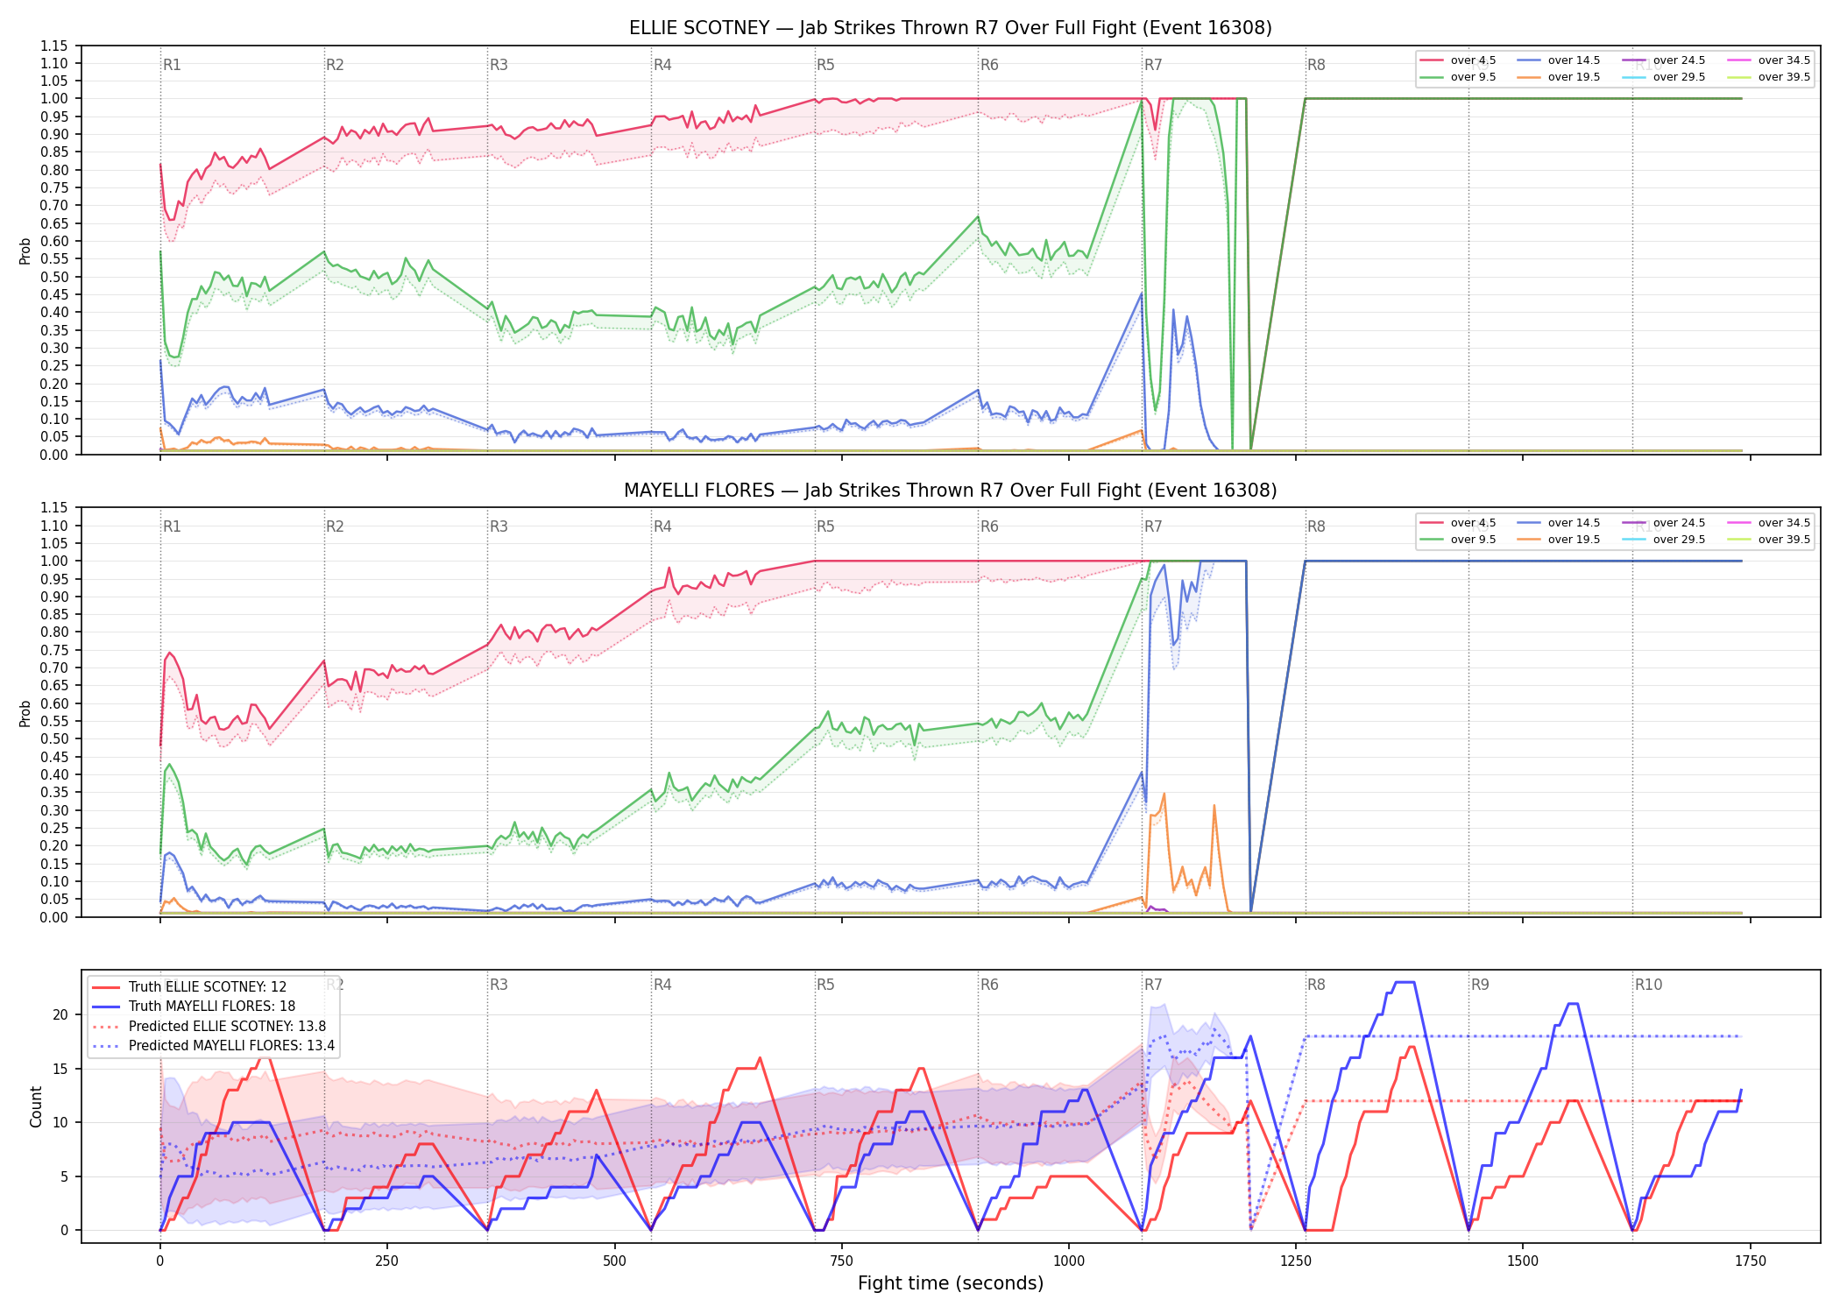Viewport: 1840px width, 1314px height.
Task: Select 'over 24.5' legend entry in Flores chart
Action: pos(1664,523)
